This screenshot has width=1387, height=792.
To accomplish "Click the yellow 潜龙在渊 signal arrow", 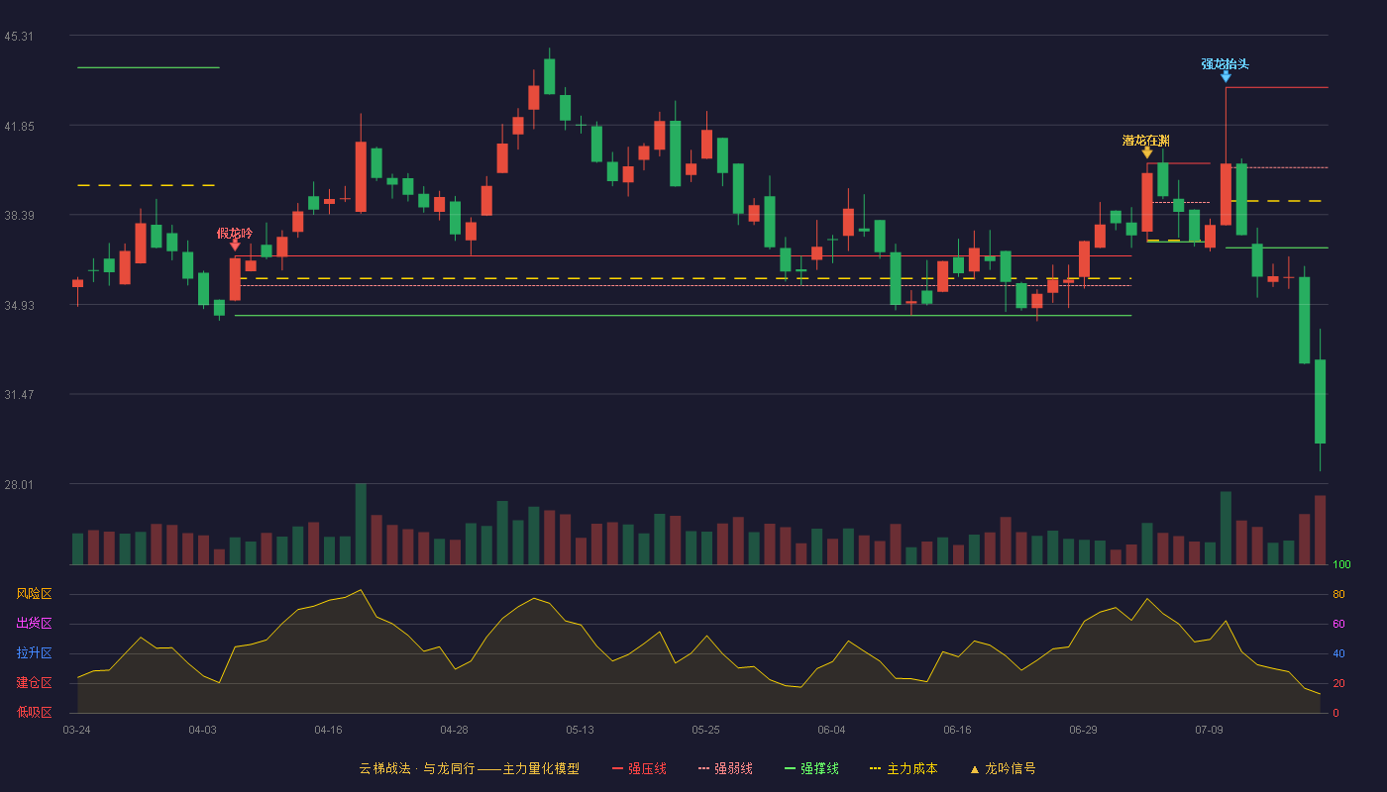I will coord(1147,152).
